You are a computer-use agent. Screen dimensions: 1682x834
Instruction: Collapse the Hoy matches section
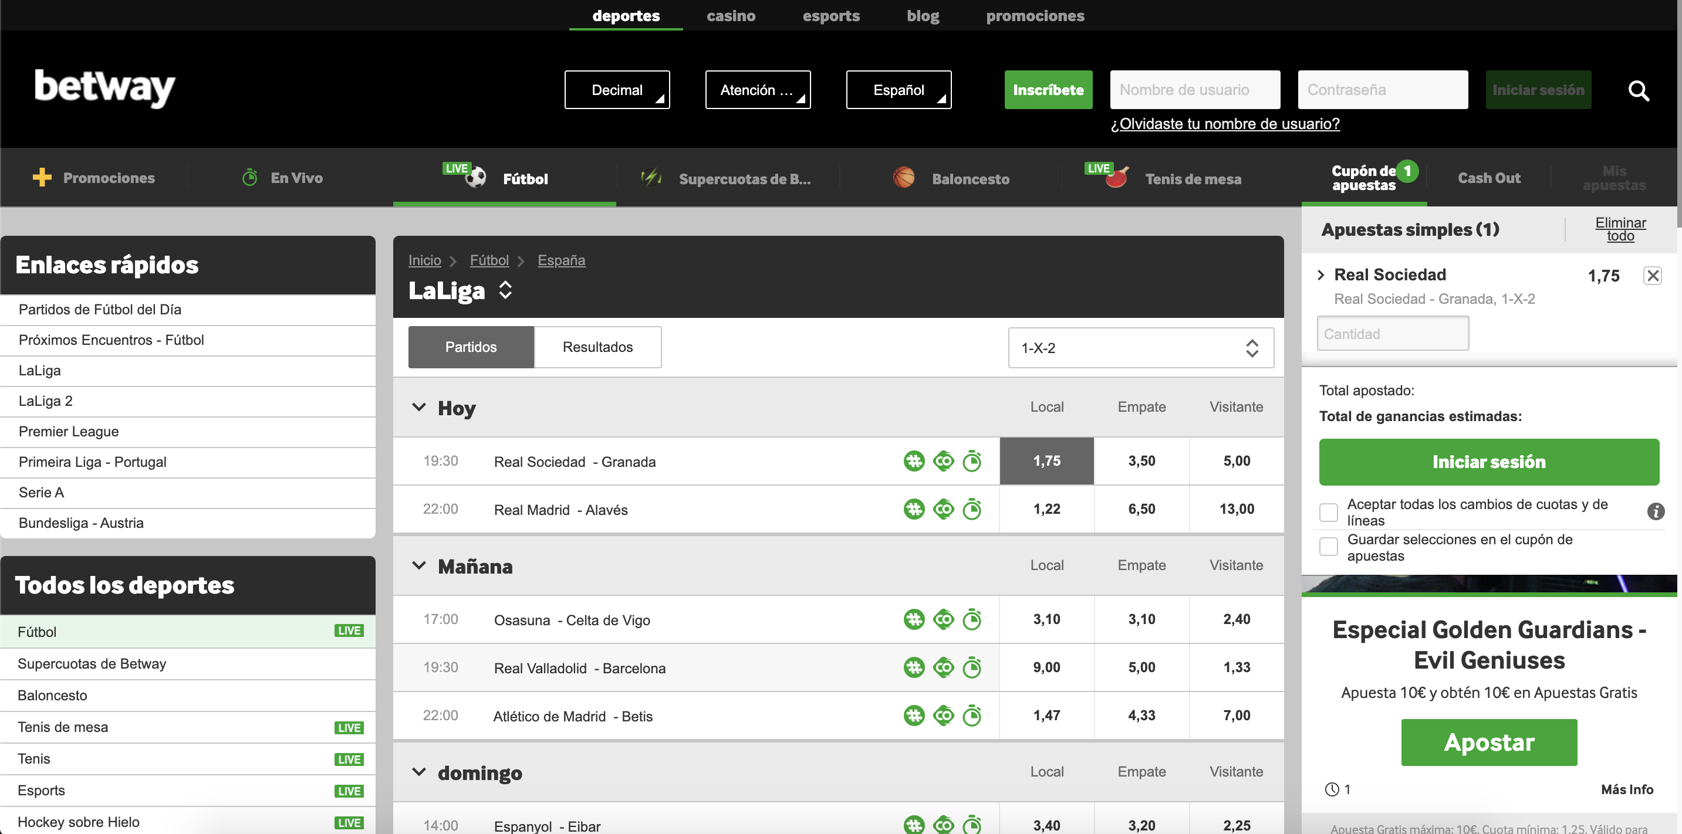pos(419,407)
